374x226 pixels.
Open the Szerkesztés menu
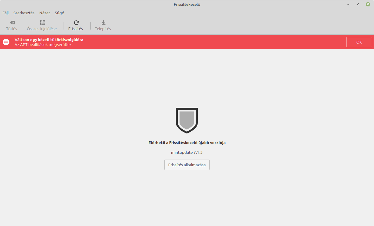pyautogui.click(x=24, y=13)
